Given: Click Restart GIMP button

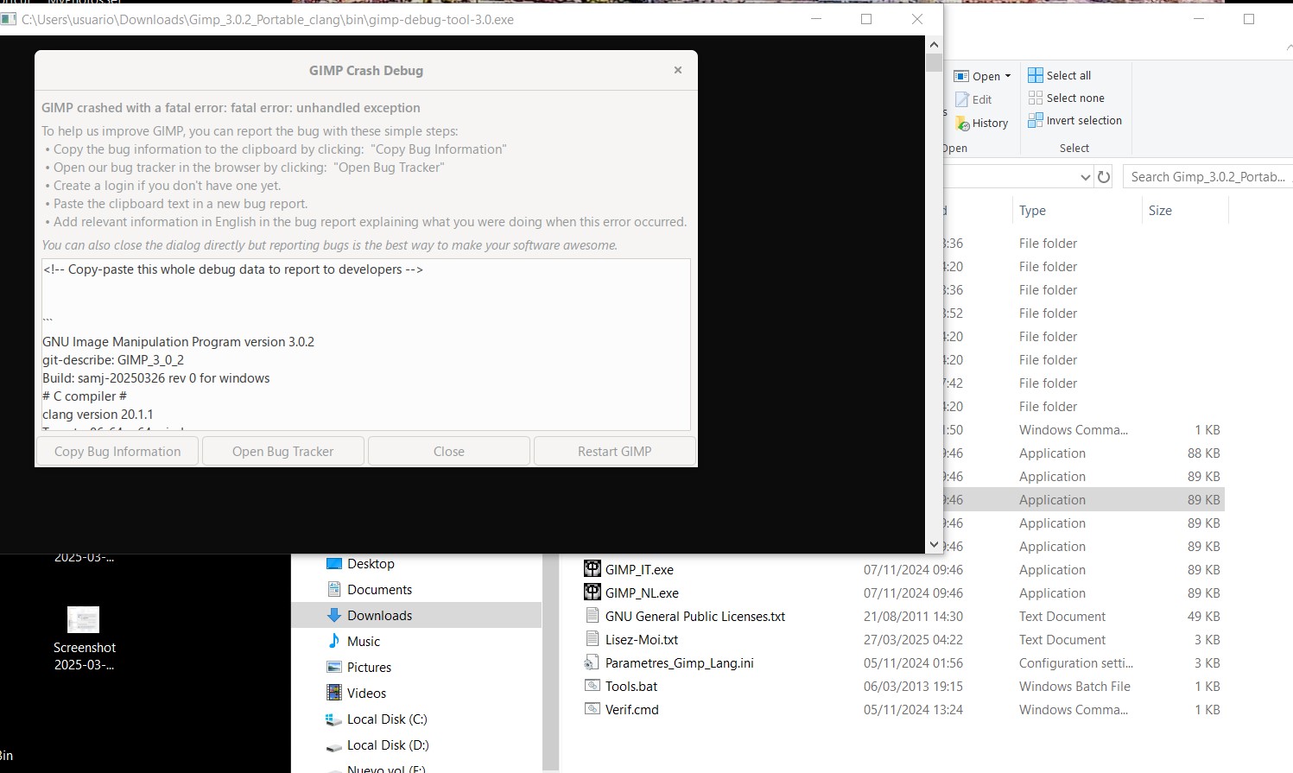Looking at the screenshot, I should click(614, 451).
